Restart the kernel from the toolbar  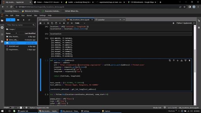point(68,23)
